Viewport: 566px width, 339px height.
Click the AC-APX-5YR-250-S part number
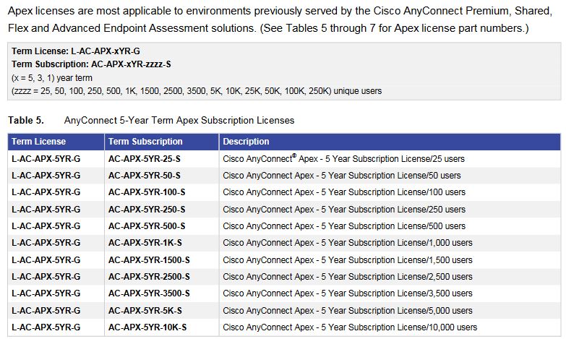(146, 210)
